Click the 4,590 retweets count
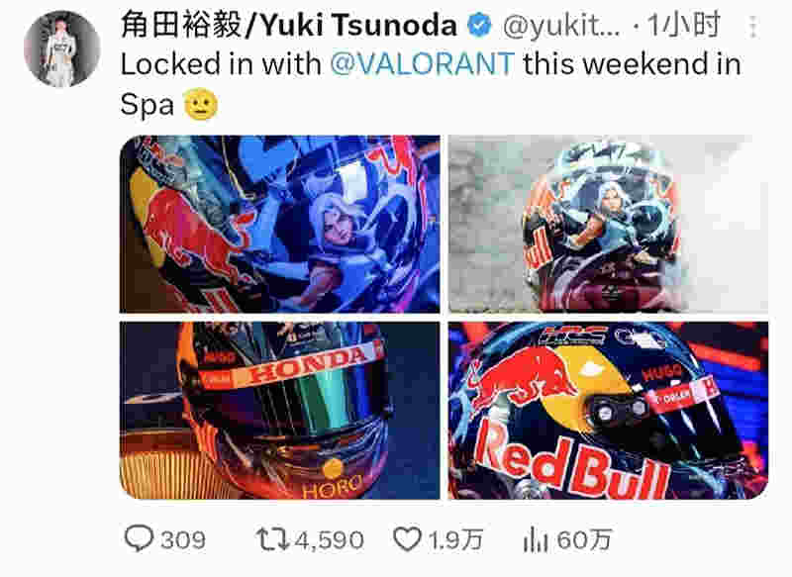This screenshot has width=792, height=577. coord(330,540)
